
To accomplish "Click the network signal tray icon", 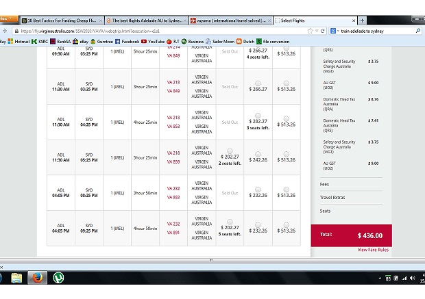I will (404, 278).
